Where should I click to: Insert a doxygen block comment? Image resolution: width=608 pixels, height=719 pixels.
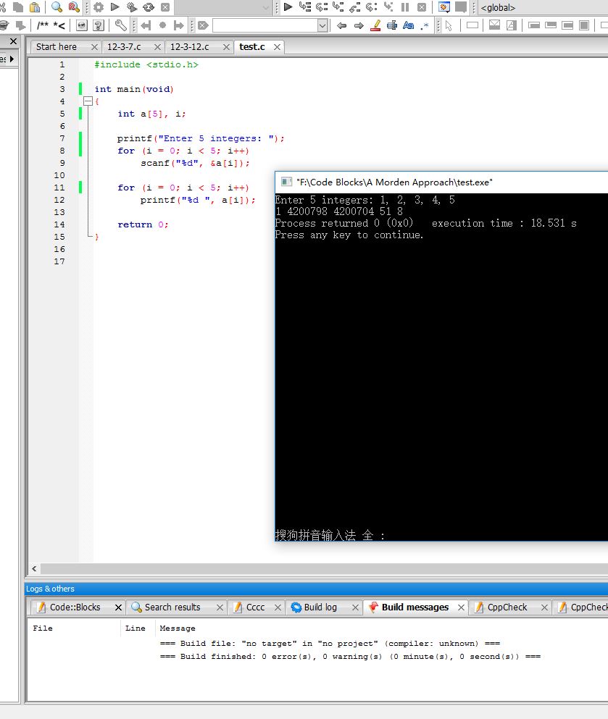point(43,25)
